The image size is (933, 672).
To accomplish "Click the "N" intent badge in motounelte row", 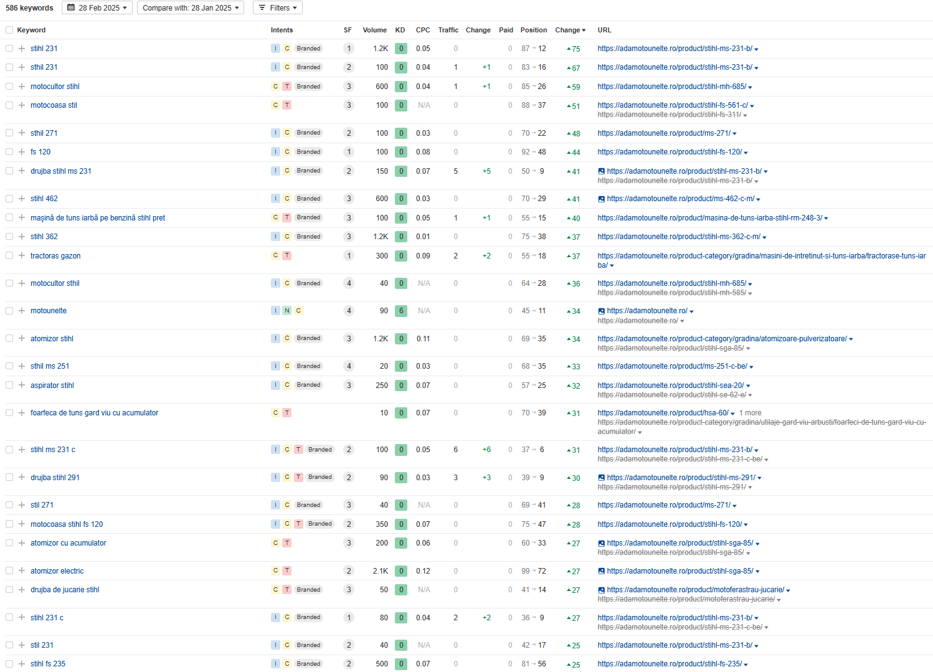I will click(x=287, y=311).
